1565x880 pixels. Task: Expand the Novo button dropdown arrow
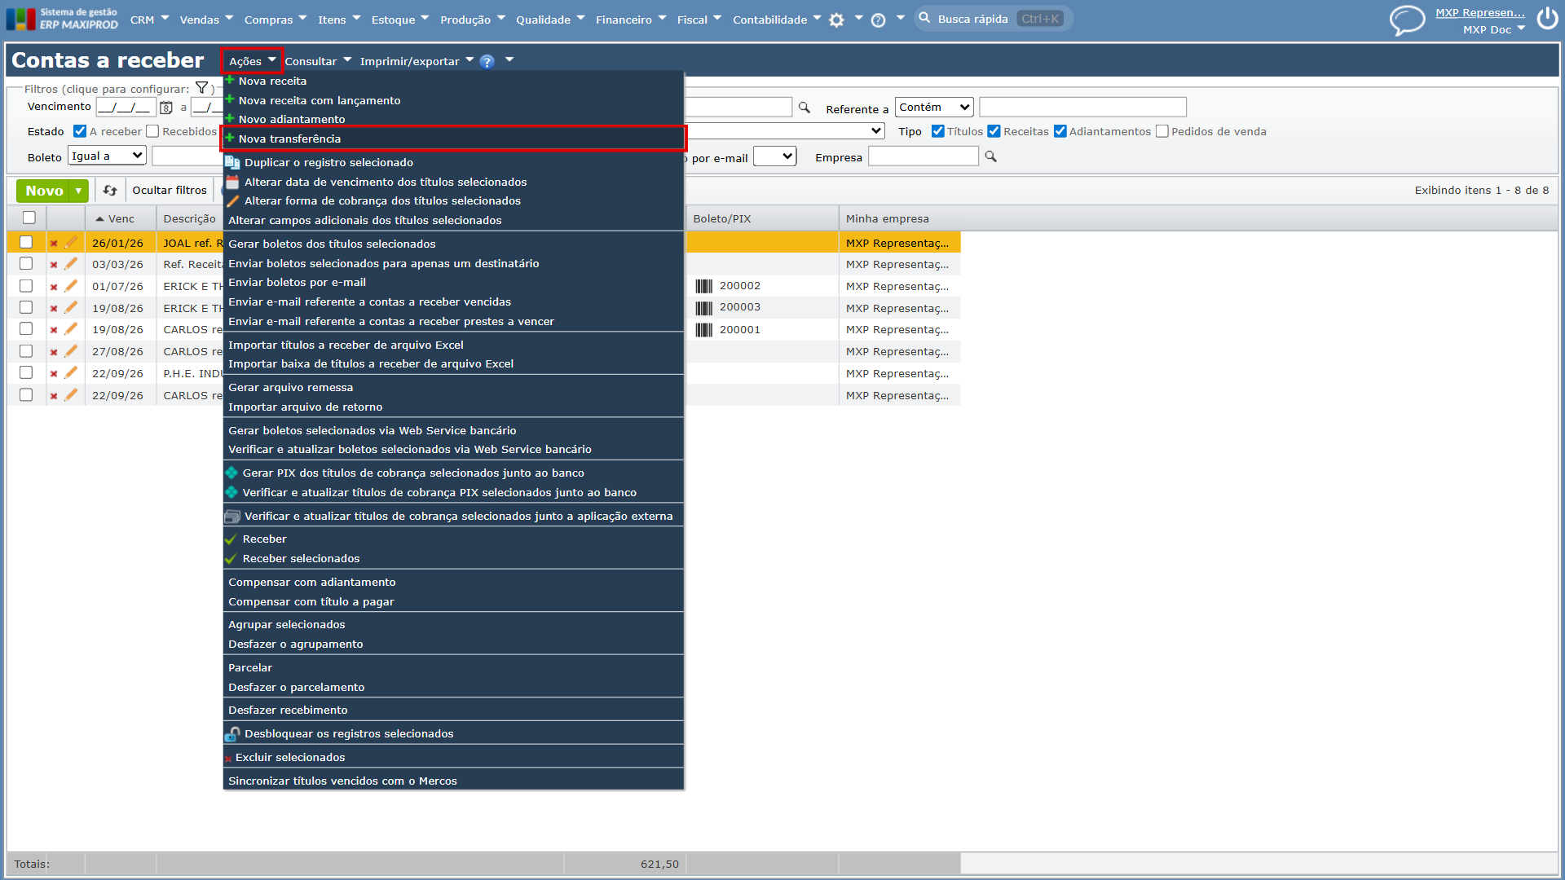pos(78,191)
